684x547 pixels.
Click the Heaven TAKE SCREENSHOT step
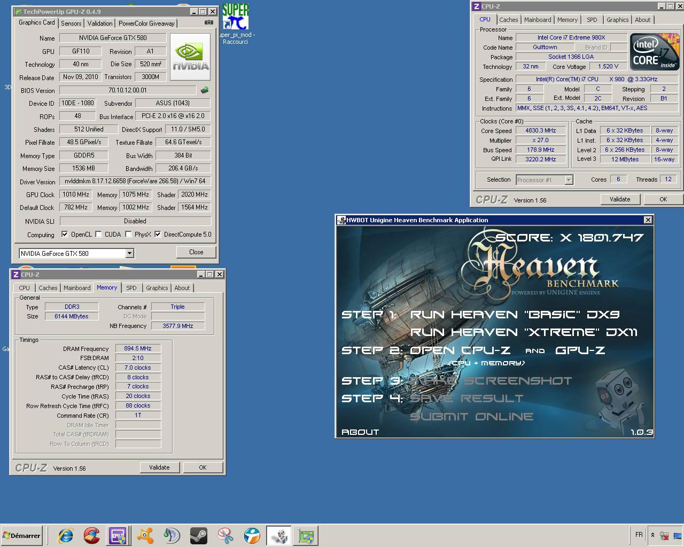pyautogui.click(x=491, y=380)
